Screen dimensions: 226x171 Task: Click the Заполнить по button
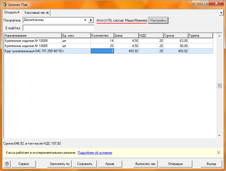point(60,164)
